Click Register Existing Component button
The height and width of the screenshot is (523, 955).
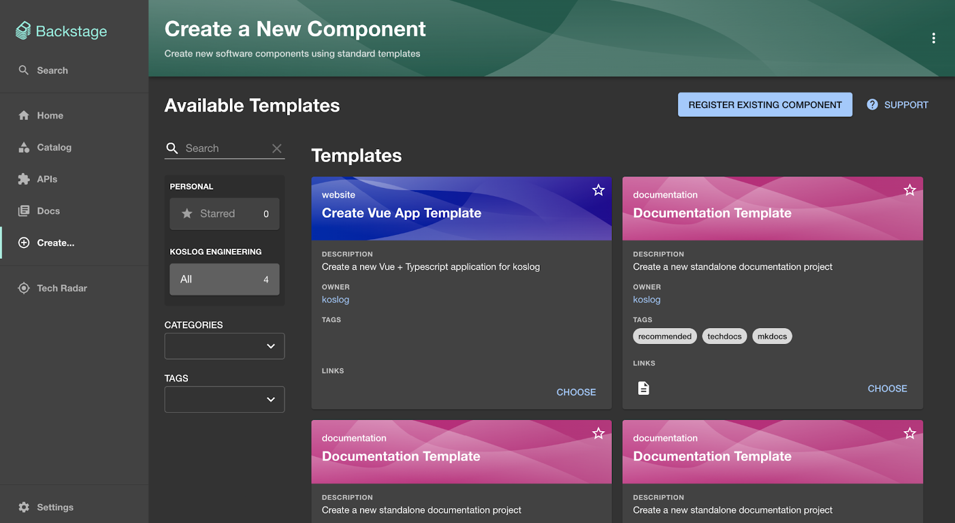point(765,105)
